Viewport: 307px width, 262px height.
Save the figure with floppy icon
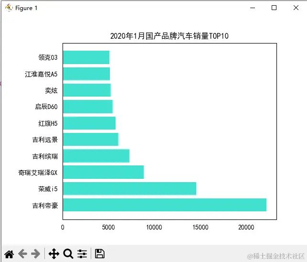tap(100, 253)
